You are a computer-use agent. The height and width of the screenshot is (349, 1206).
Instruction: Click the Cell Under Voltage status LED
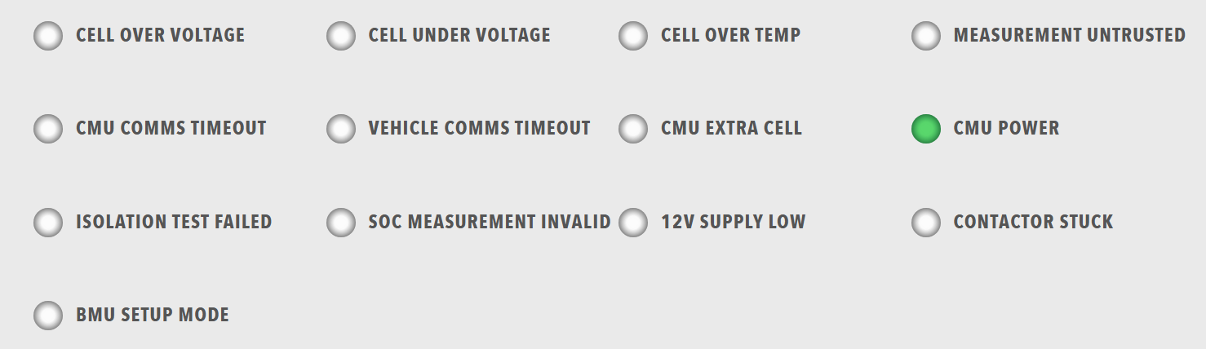340,36
